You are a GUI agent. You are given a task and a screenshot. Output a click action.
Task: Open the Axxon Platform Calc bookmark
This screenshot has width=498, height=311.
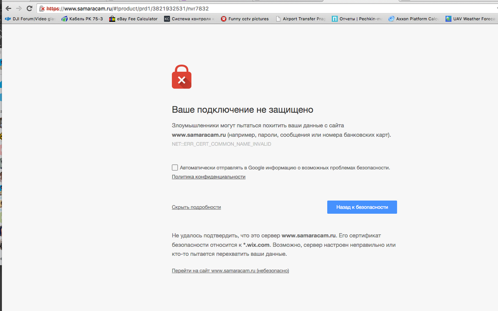414,19
